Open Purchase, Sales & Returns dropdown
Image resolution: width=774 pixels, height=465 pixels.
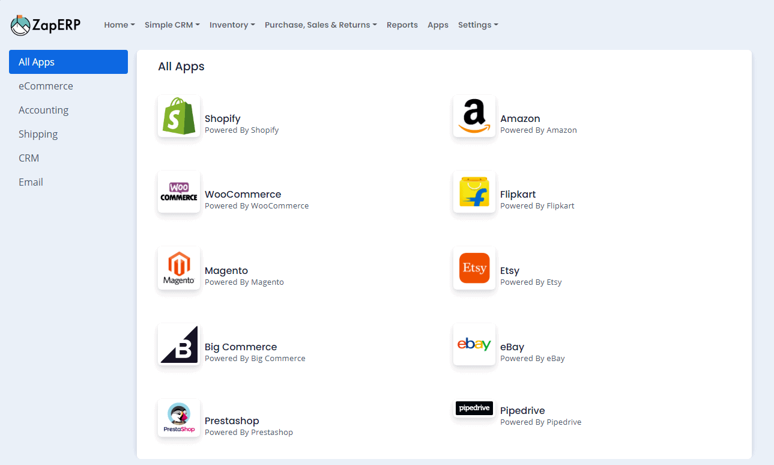click(x=321, y=25)
